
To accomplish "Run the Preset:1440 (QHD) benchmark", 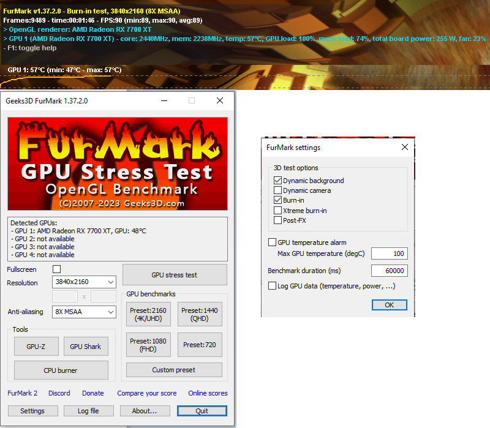I will click(x=200, y=313).
